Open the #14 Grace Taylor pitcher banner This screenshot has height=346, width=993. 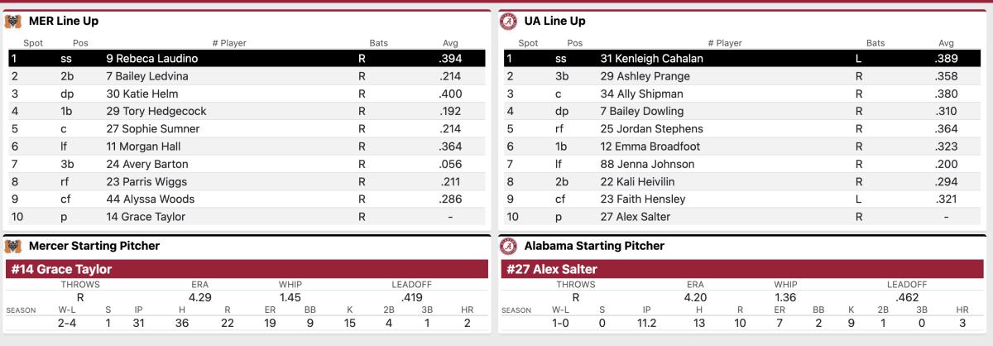pyautogui.click(x=247, y=269)
